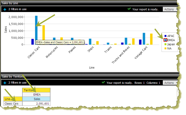Select the EMEA Vintage Cars bar
This screenshot has height=115, width=186.
coord(144,39)
